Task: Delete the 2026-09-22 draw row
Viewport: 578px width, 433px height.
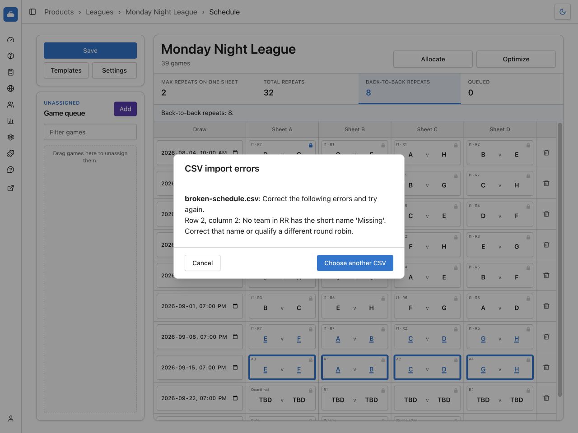Action: pos(546,398)
